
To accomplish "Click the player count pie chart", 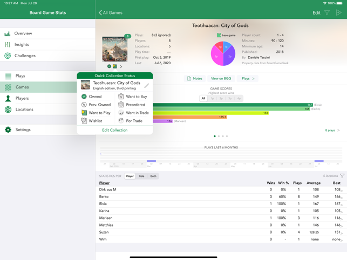I will tap(223, 53).
